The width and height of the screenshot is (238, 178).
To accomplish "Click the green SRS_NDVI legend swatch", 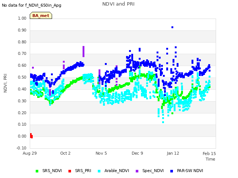I will [37, 171].
